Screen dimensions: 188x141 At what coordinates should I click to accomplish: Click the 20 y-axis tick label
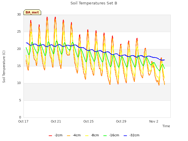[x=19, y=49]
